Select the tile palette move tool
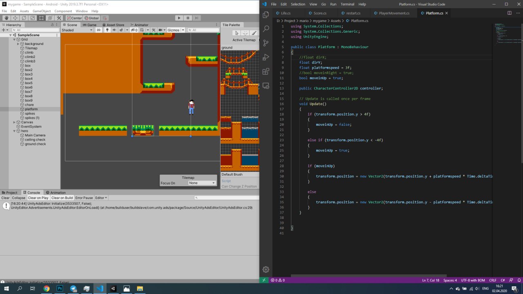The width and height of the screenshot is (523, 294). (245, 33)
